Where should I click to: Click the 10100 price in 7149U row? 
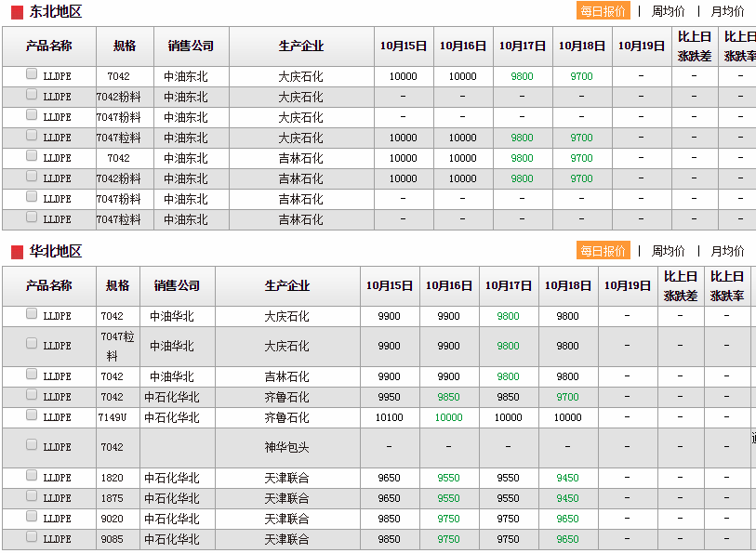coord(389,417)
